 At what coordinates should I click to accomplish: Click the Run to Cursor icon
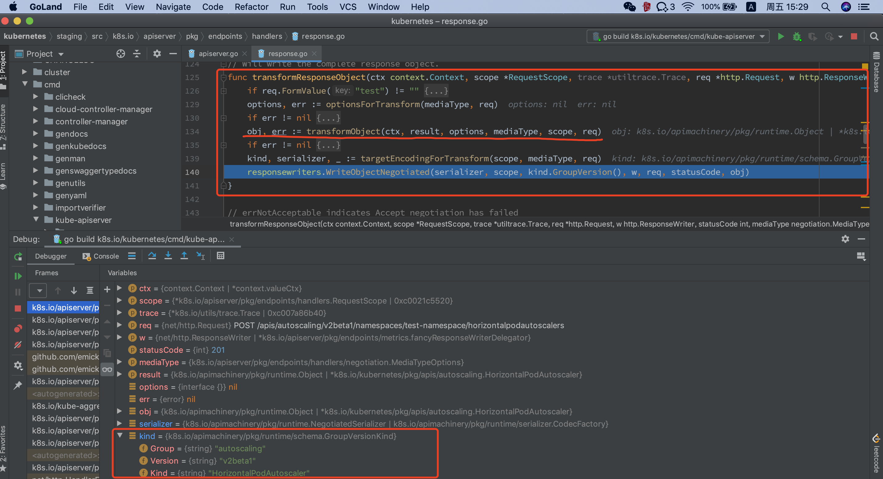pyautogui.click(x=201, y=256)
